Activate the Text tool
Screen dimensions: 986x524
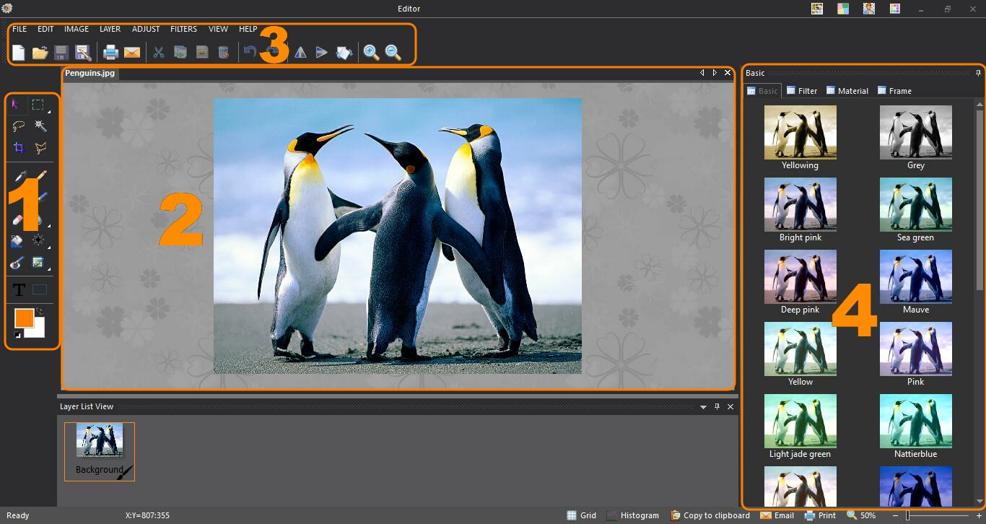(19, 290)
